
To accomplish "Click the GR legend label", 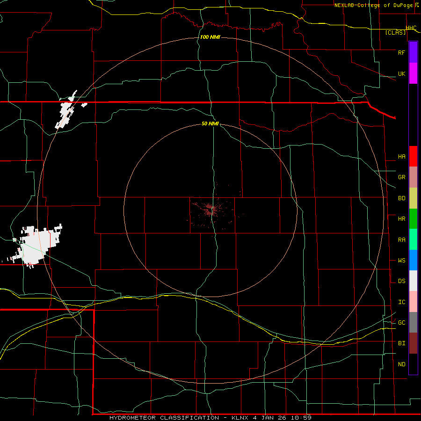I will 402,177.
